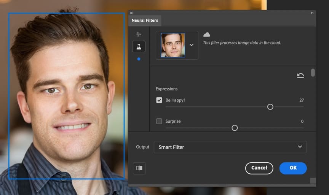Reset filter parameters with undo arrow

tap(300, 75)
